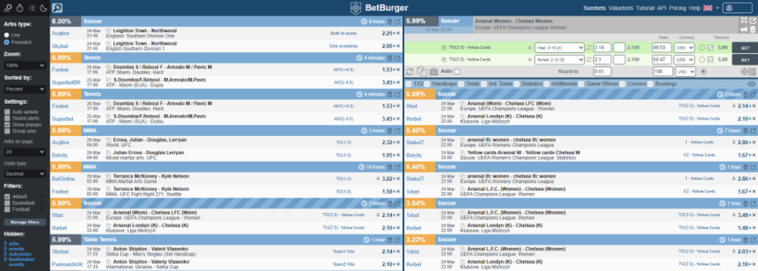Enable the Auto update checkbox

pyautogui.click(x=7, y=112)
